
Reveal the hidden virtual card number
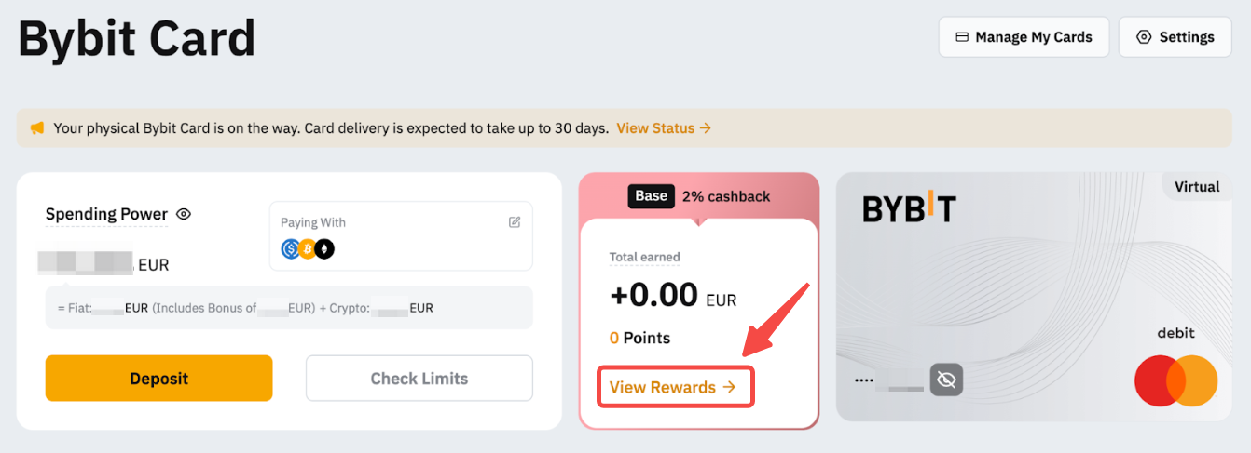946,380
